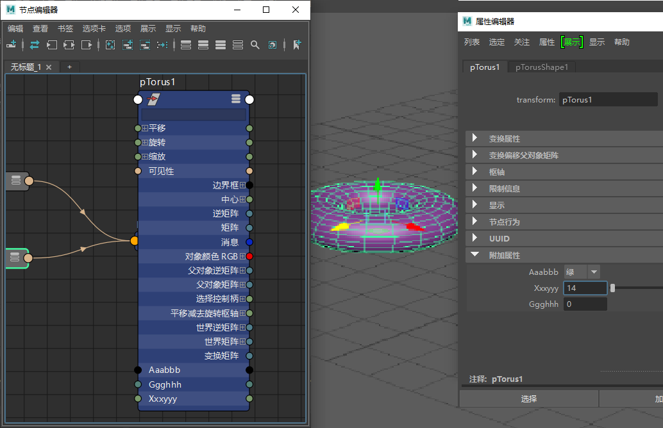
Task: Add a new node editor tab with plus
Action: (x=70, y=67)
